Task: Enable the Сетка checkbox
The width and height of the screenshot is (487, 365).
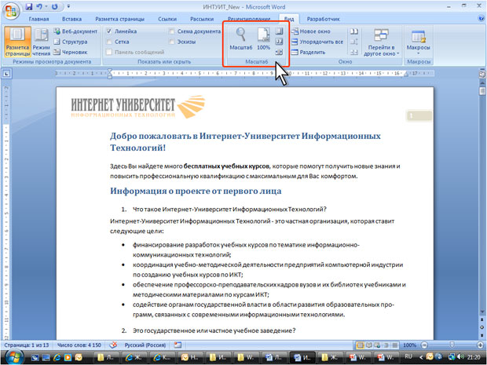Action: 109,42
